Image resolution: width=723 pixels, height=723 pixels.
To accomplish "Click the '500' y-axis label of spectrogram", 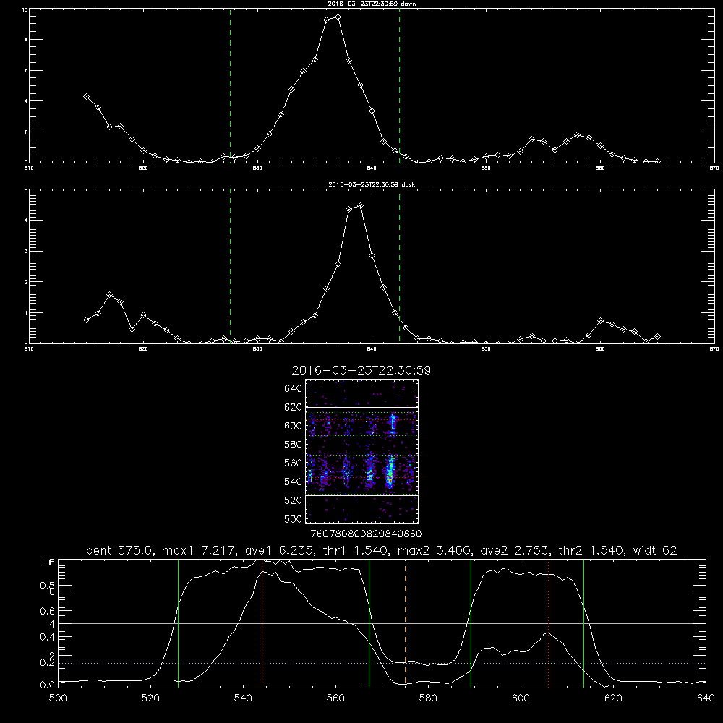I will pyautogui.click(x=294, y=518).
